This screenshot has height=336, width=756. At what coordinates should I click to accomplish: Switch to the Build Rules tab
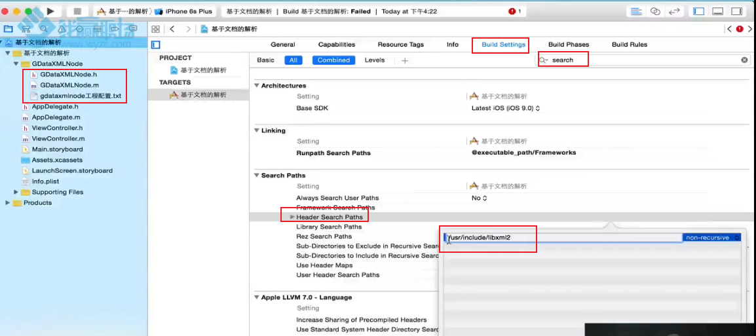coord(629,45)
